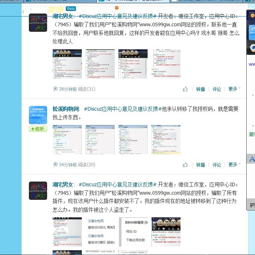Open second thumbnail of the 28分钟前 post
This screenshot has width=255, height=255.
coord(100,64)
